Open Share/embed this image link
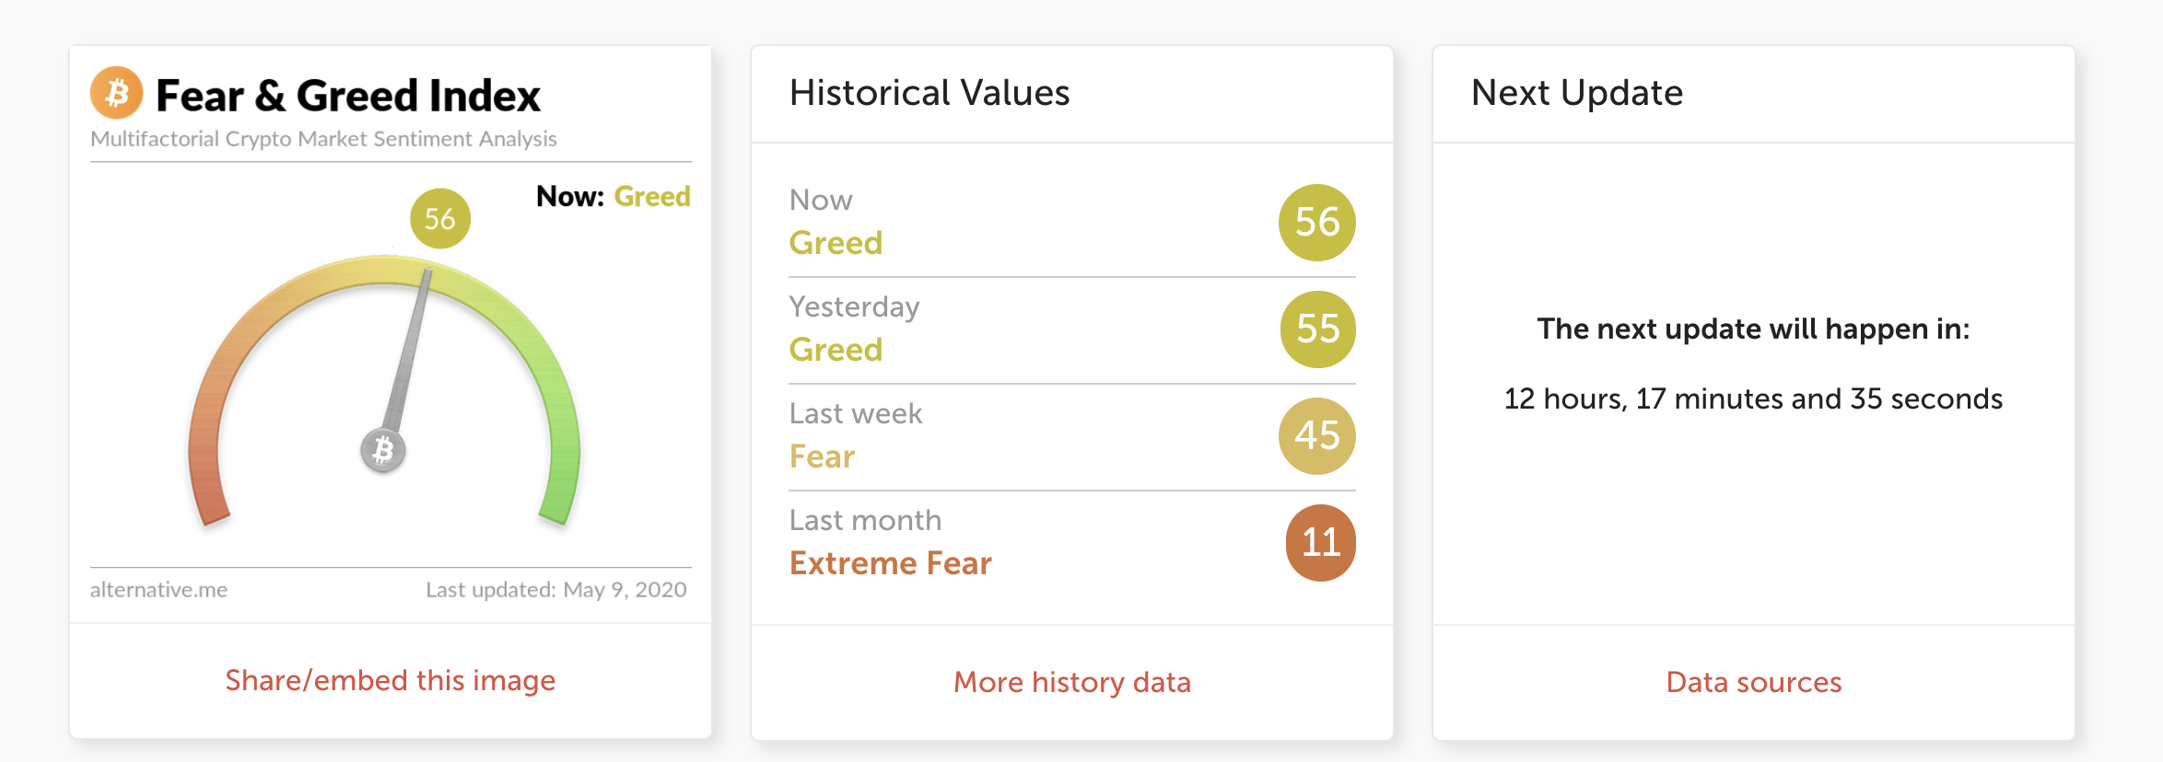 [391, 680]
